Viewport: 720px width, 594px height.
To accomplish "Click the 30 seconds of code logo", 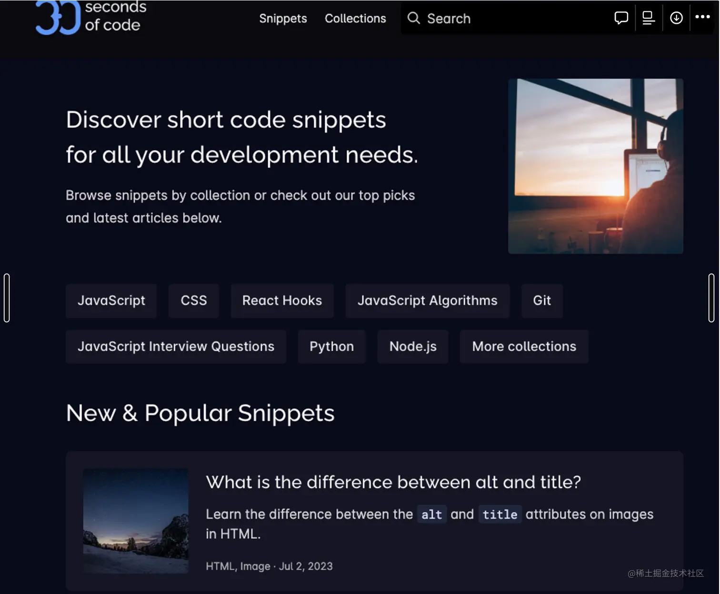I will [91, 18].
